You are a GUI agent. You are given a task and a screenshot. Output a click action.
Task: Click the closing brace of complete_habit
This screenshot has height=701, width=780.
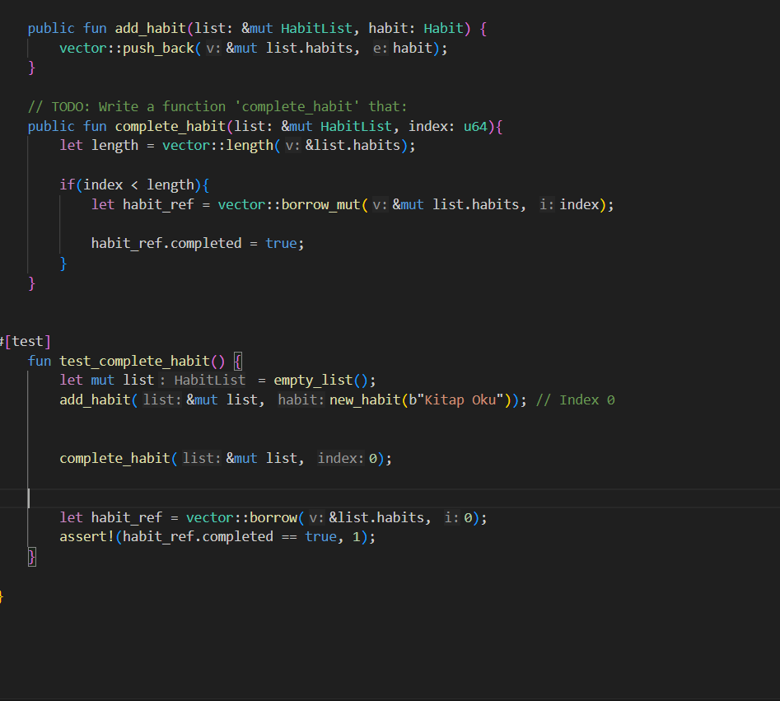point(31,282)
